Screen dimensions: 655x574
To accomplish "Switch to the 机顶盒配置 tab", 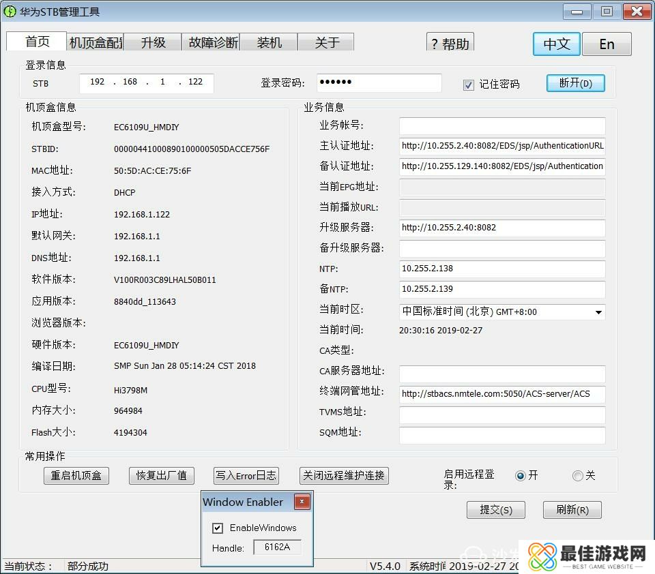I will [96, 42].
